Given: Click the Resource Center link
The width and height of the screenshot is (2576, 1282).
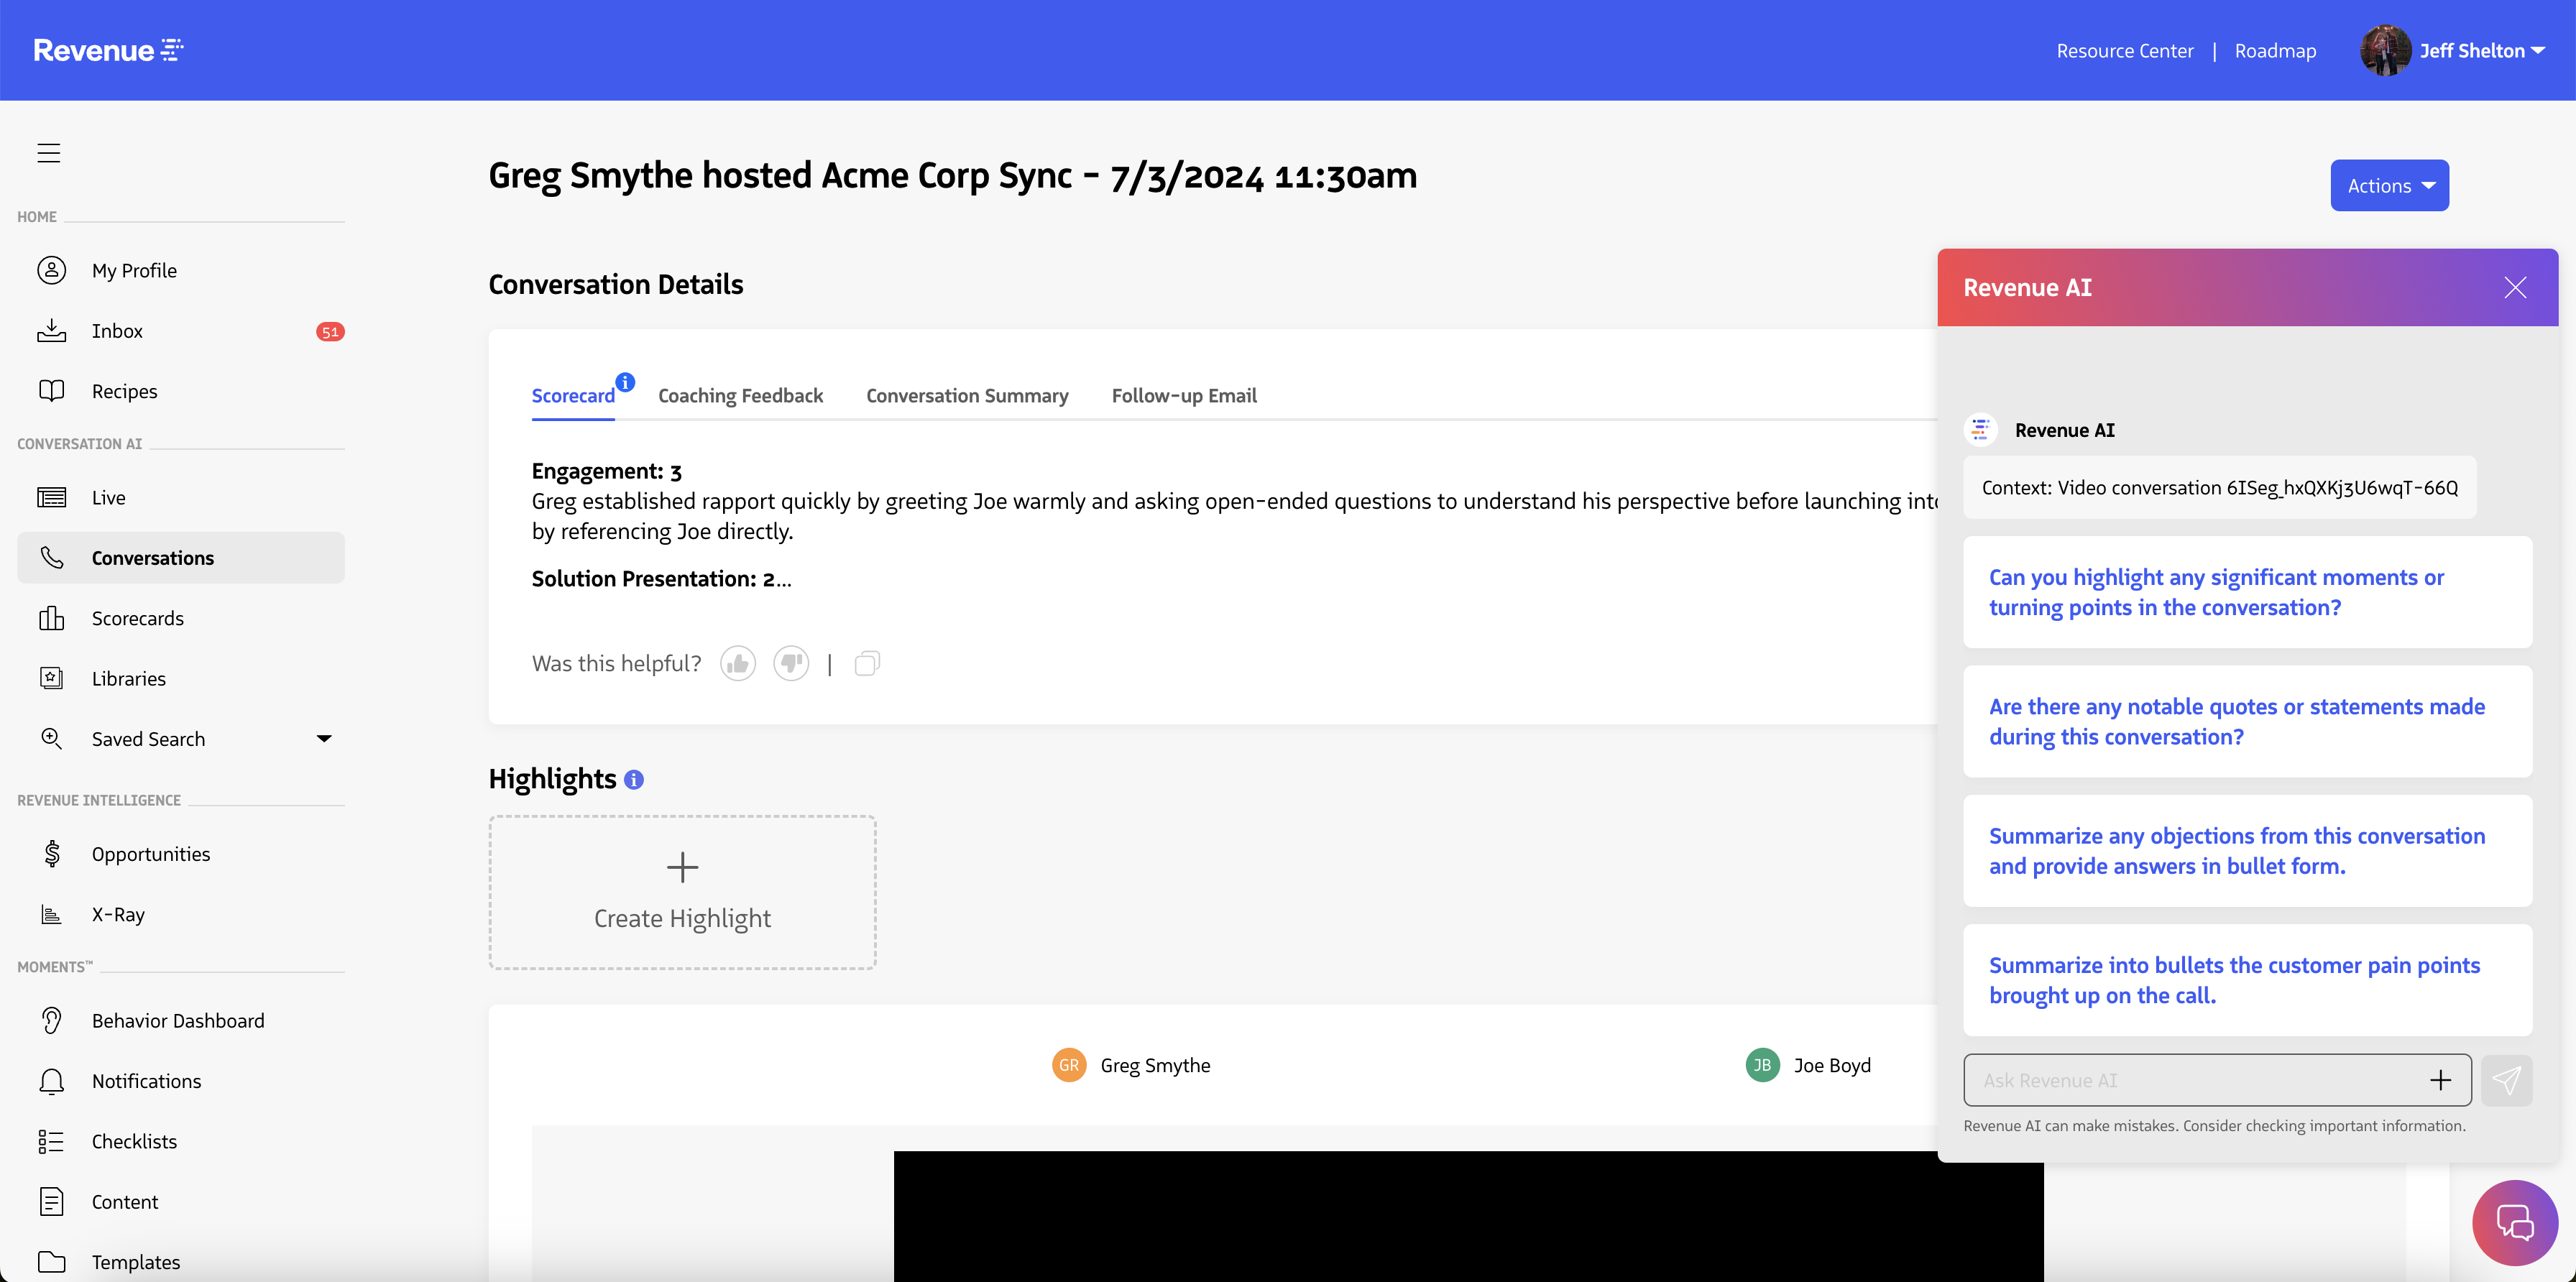Looking at the screenshot, I should [x=2124, y=51].
